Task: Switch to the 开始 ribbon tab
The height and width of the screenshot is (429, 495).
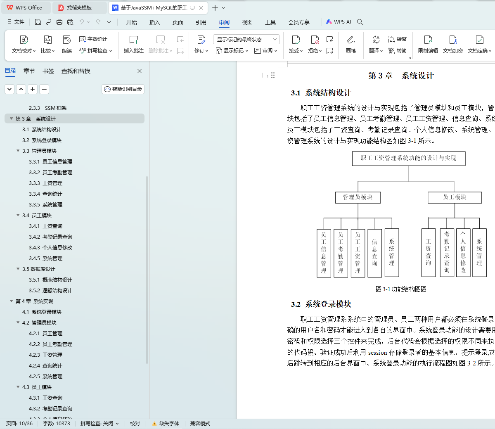Action: pos(131,22)
